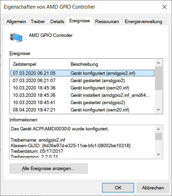
Task: Click Informationen box scroll down arrow
Action: click(158, 154)
